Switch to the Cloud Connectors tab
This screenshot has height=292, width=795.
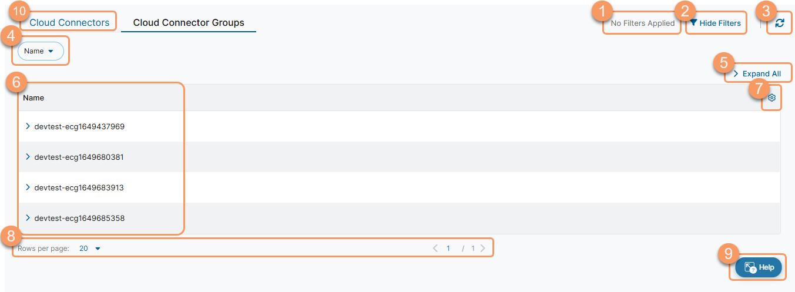point(69,23)
